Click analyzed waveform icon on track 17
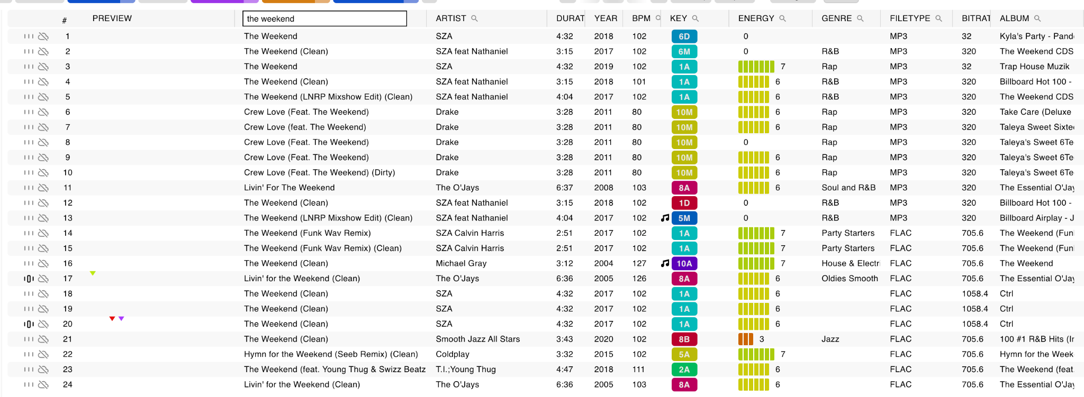Viewport: 1084px width, 397px height. click(29, 279)
